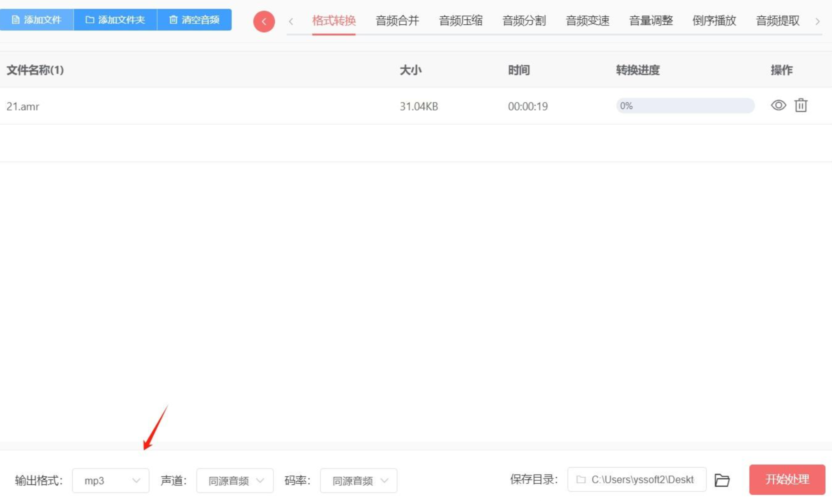
Task: Preview 21.amr with the eye icon
Action: pyautogui.click(x=778, y=105)
